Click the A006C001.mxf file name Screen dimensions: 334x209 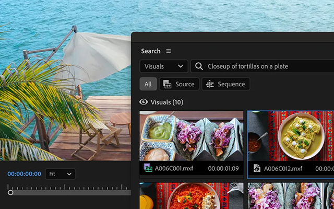174,168
